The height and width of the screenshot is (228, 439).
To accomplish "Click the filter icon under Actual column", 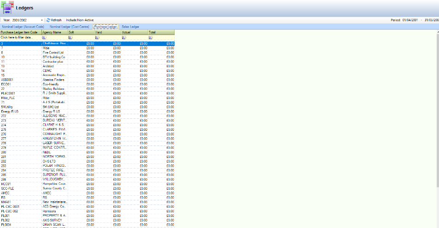I will 123,37.
